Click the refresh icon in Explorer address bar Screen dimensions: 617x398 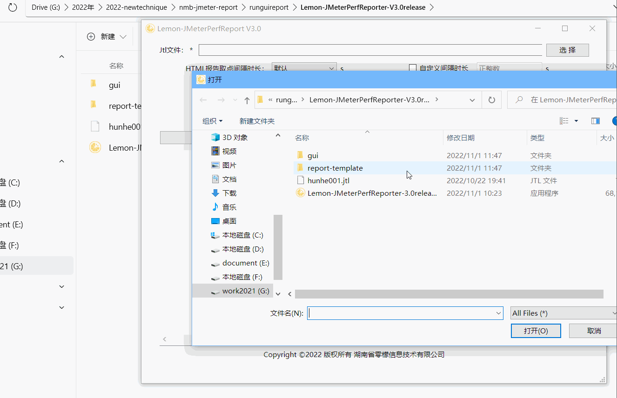tap(13, 7)
